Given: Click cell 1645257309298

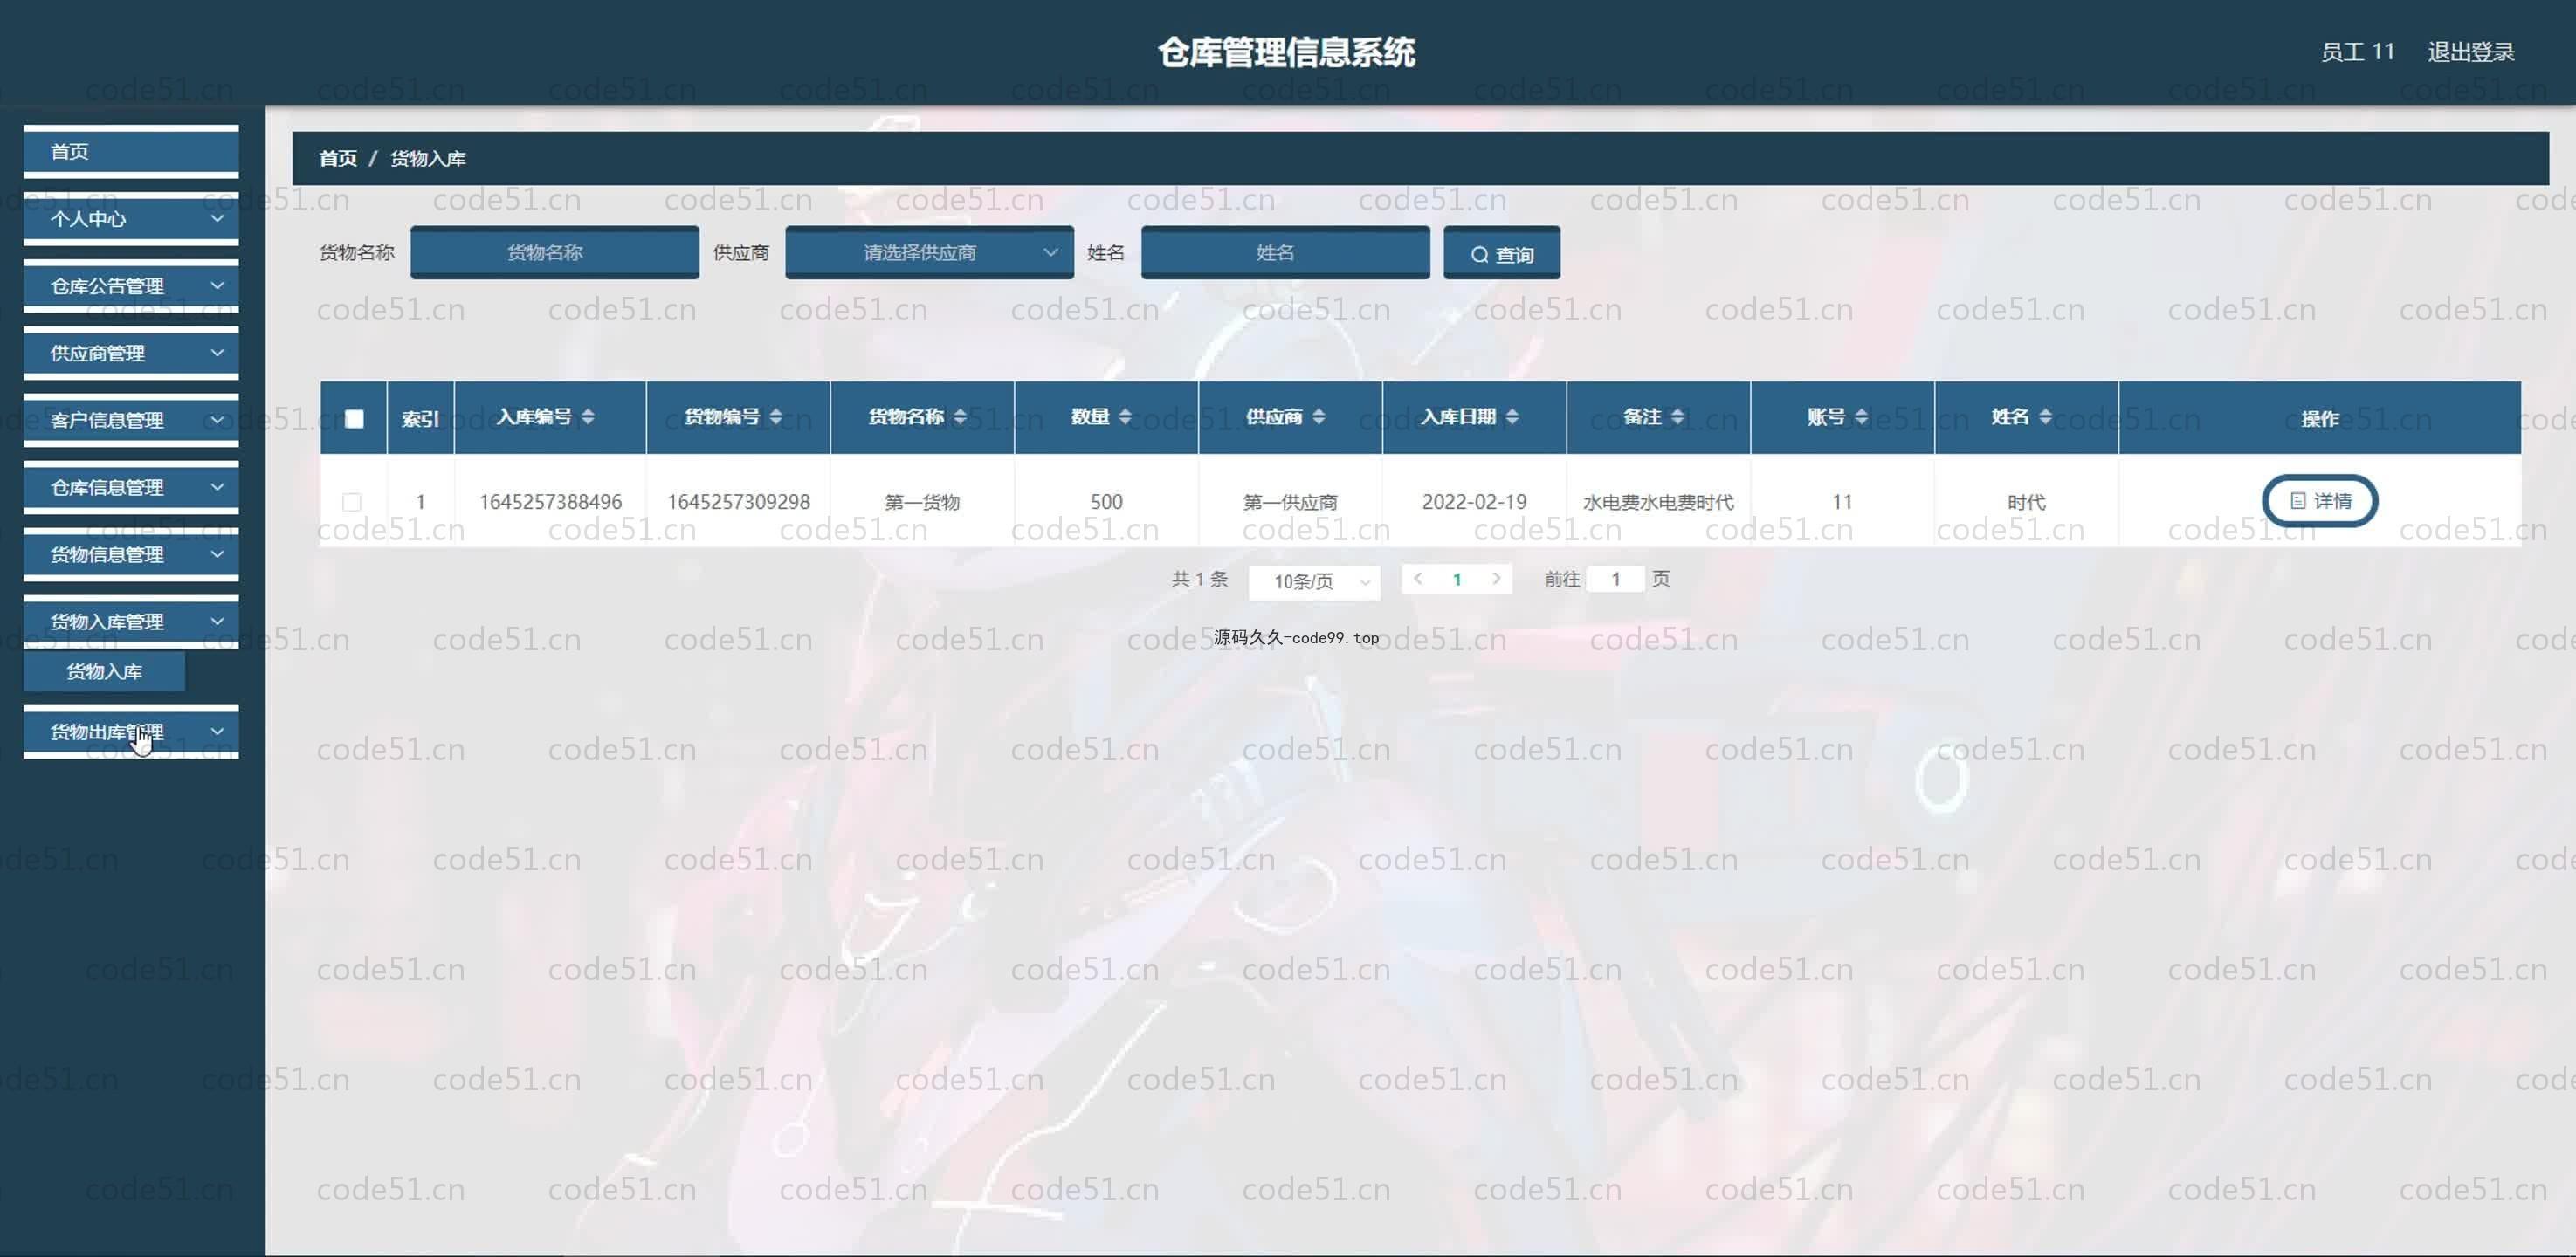Looking at the screenshot, I should [738, 502].
